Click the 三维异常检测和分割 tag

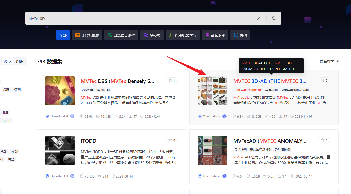pyautogui.click(x=248, y=90)
